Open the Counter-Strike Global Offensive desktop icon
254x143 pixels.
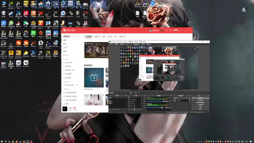pos(18,54)
